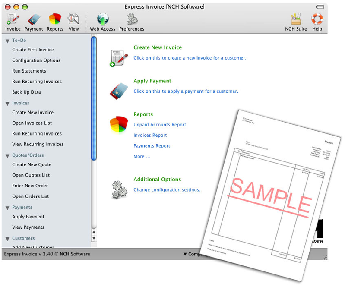Screen dimensions: 345x287
Task: Collapse the To-Do section triangle
Action: pos(7,41)
